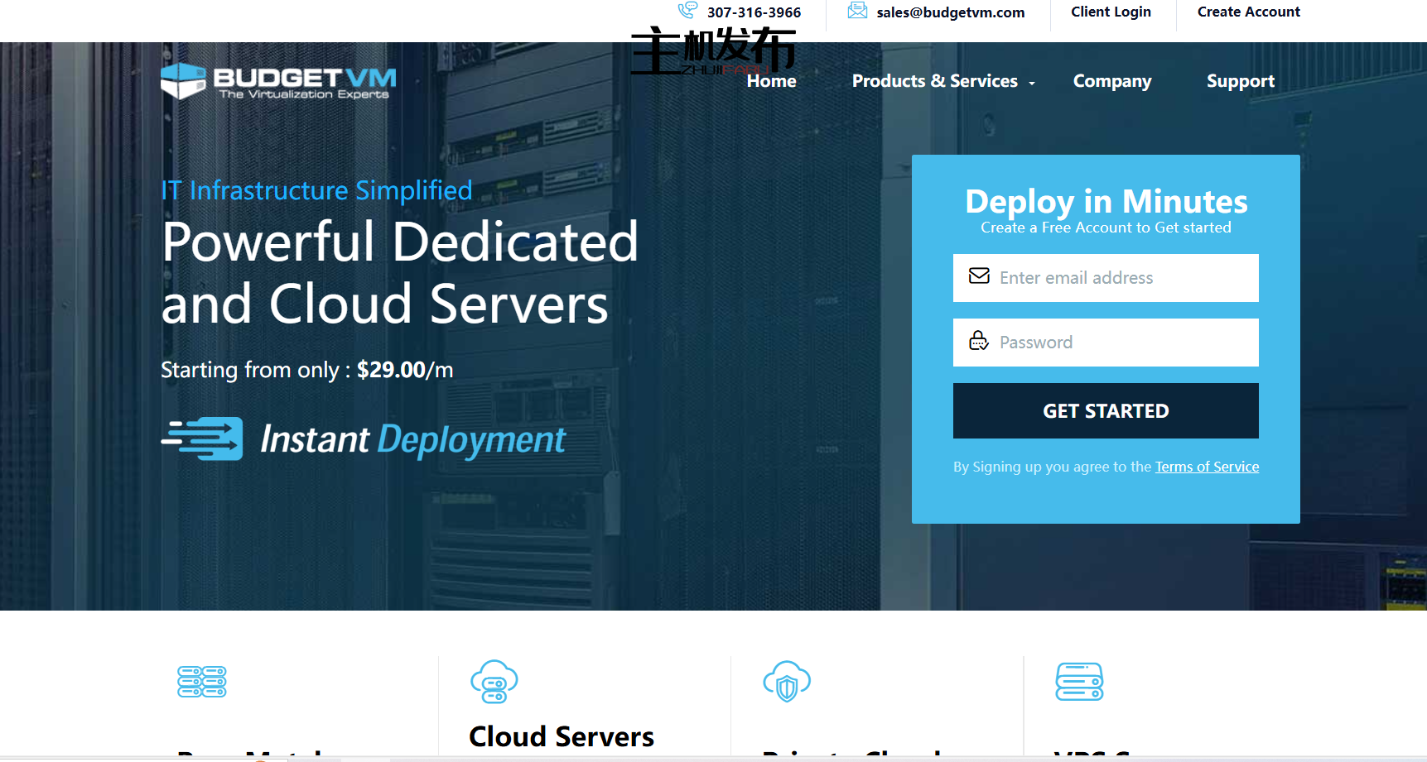Screen dimensions: 1427x762
Task: Open the Products & Services menu
Action: (x=934, y=81)
